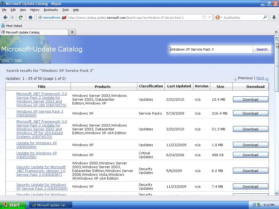Open the Downloads arrow toolbar button
279x209 pixels.
click(x=274, y=17)
